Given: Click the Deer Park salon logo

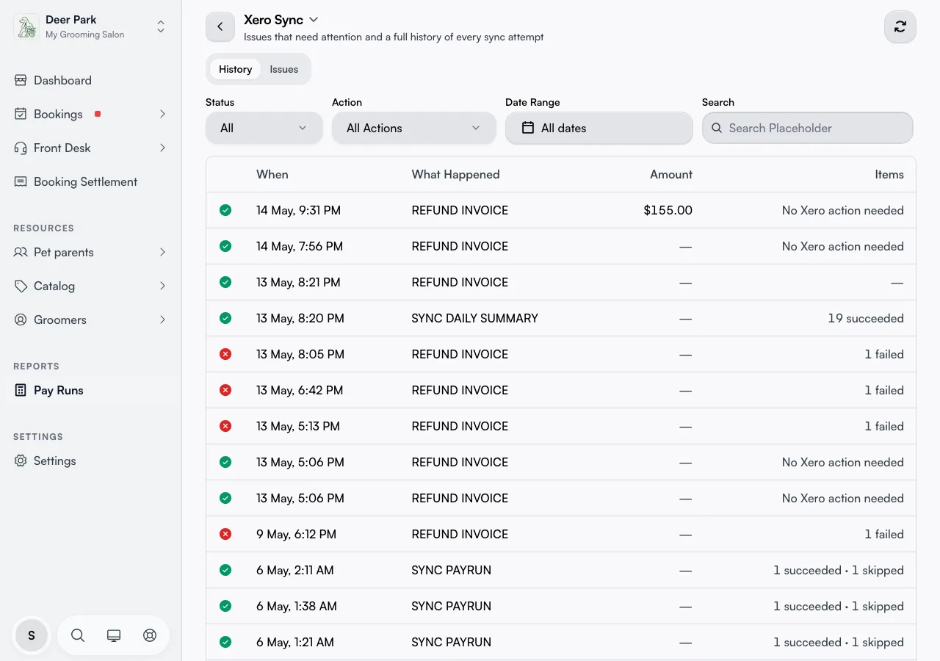Looking at the screenshot, I should (26, 27).
